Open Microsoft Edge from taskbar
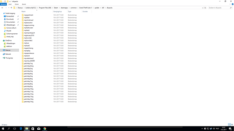234x131 pixels. [21, 129]
